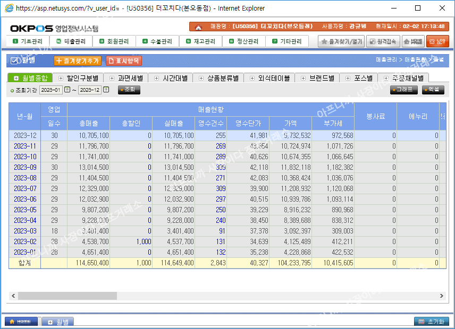Switch to the 시간대별 tab
455x329 pixels.
[171, 78]
